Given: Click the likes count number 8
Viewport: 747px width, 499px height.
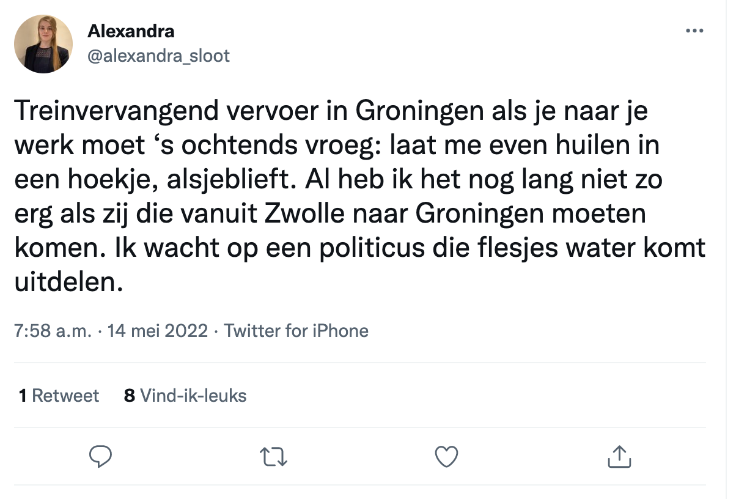Looking at the screenshot, I should 129,396.
